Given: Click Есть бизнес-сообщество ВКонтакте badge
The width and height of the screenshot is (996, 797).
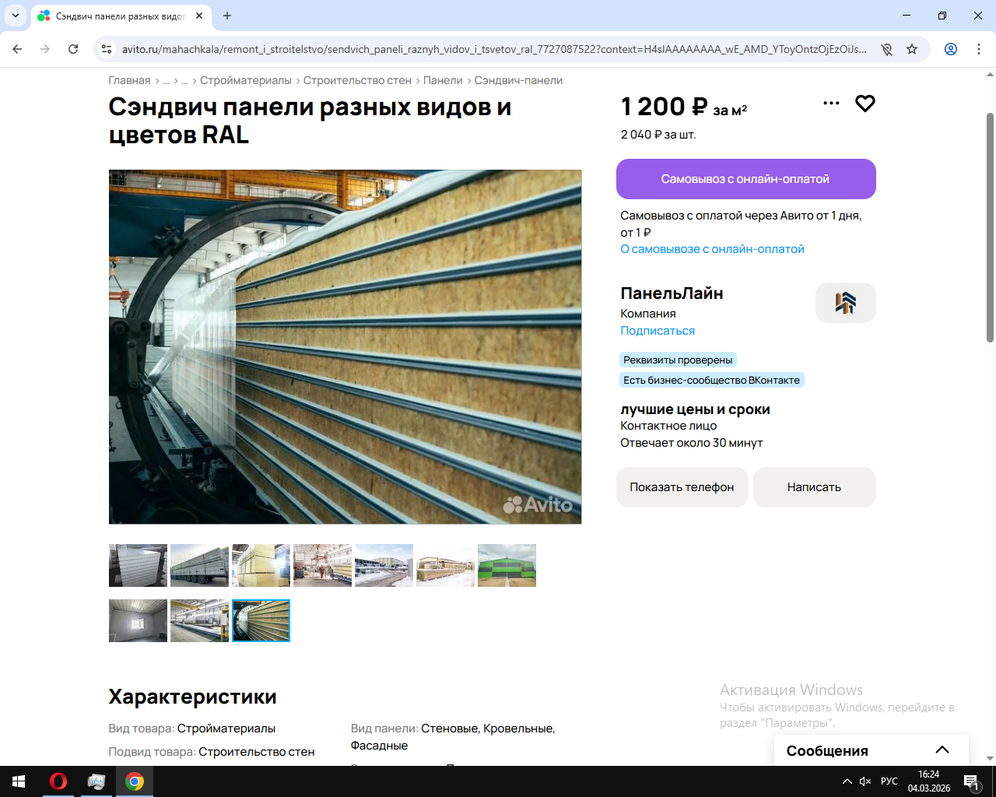Looking at the screenshot, I should coord(711,380).
